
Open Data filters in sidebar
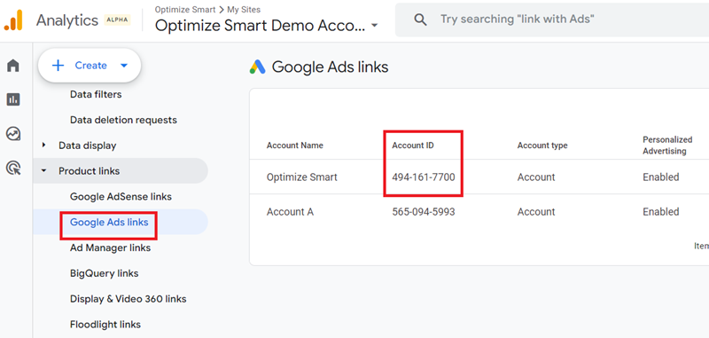point(96,95)
